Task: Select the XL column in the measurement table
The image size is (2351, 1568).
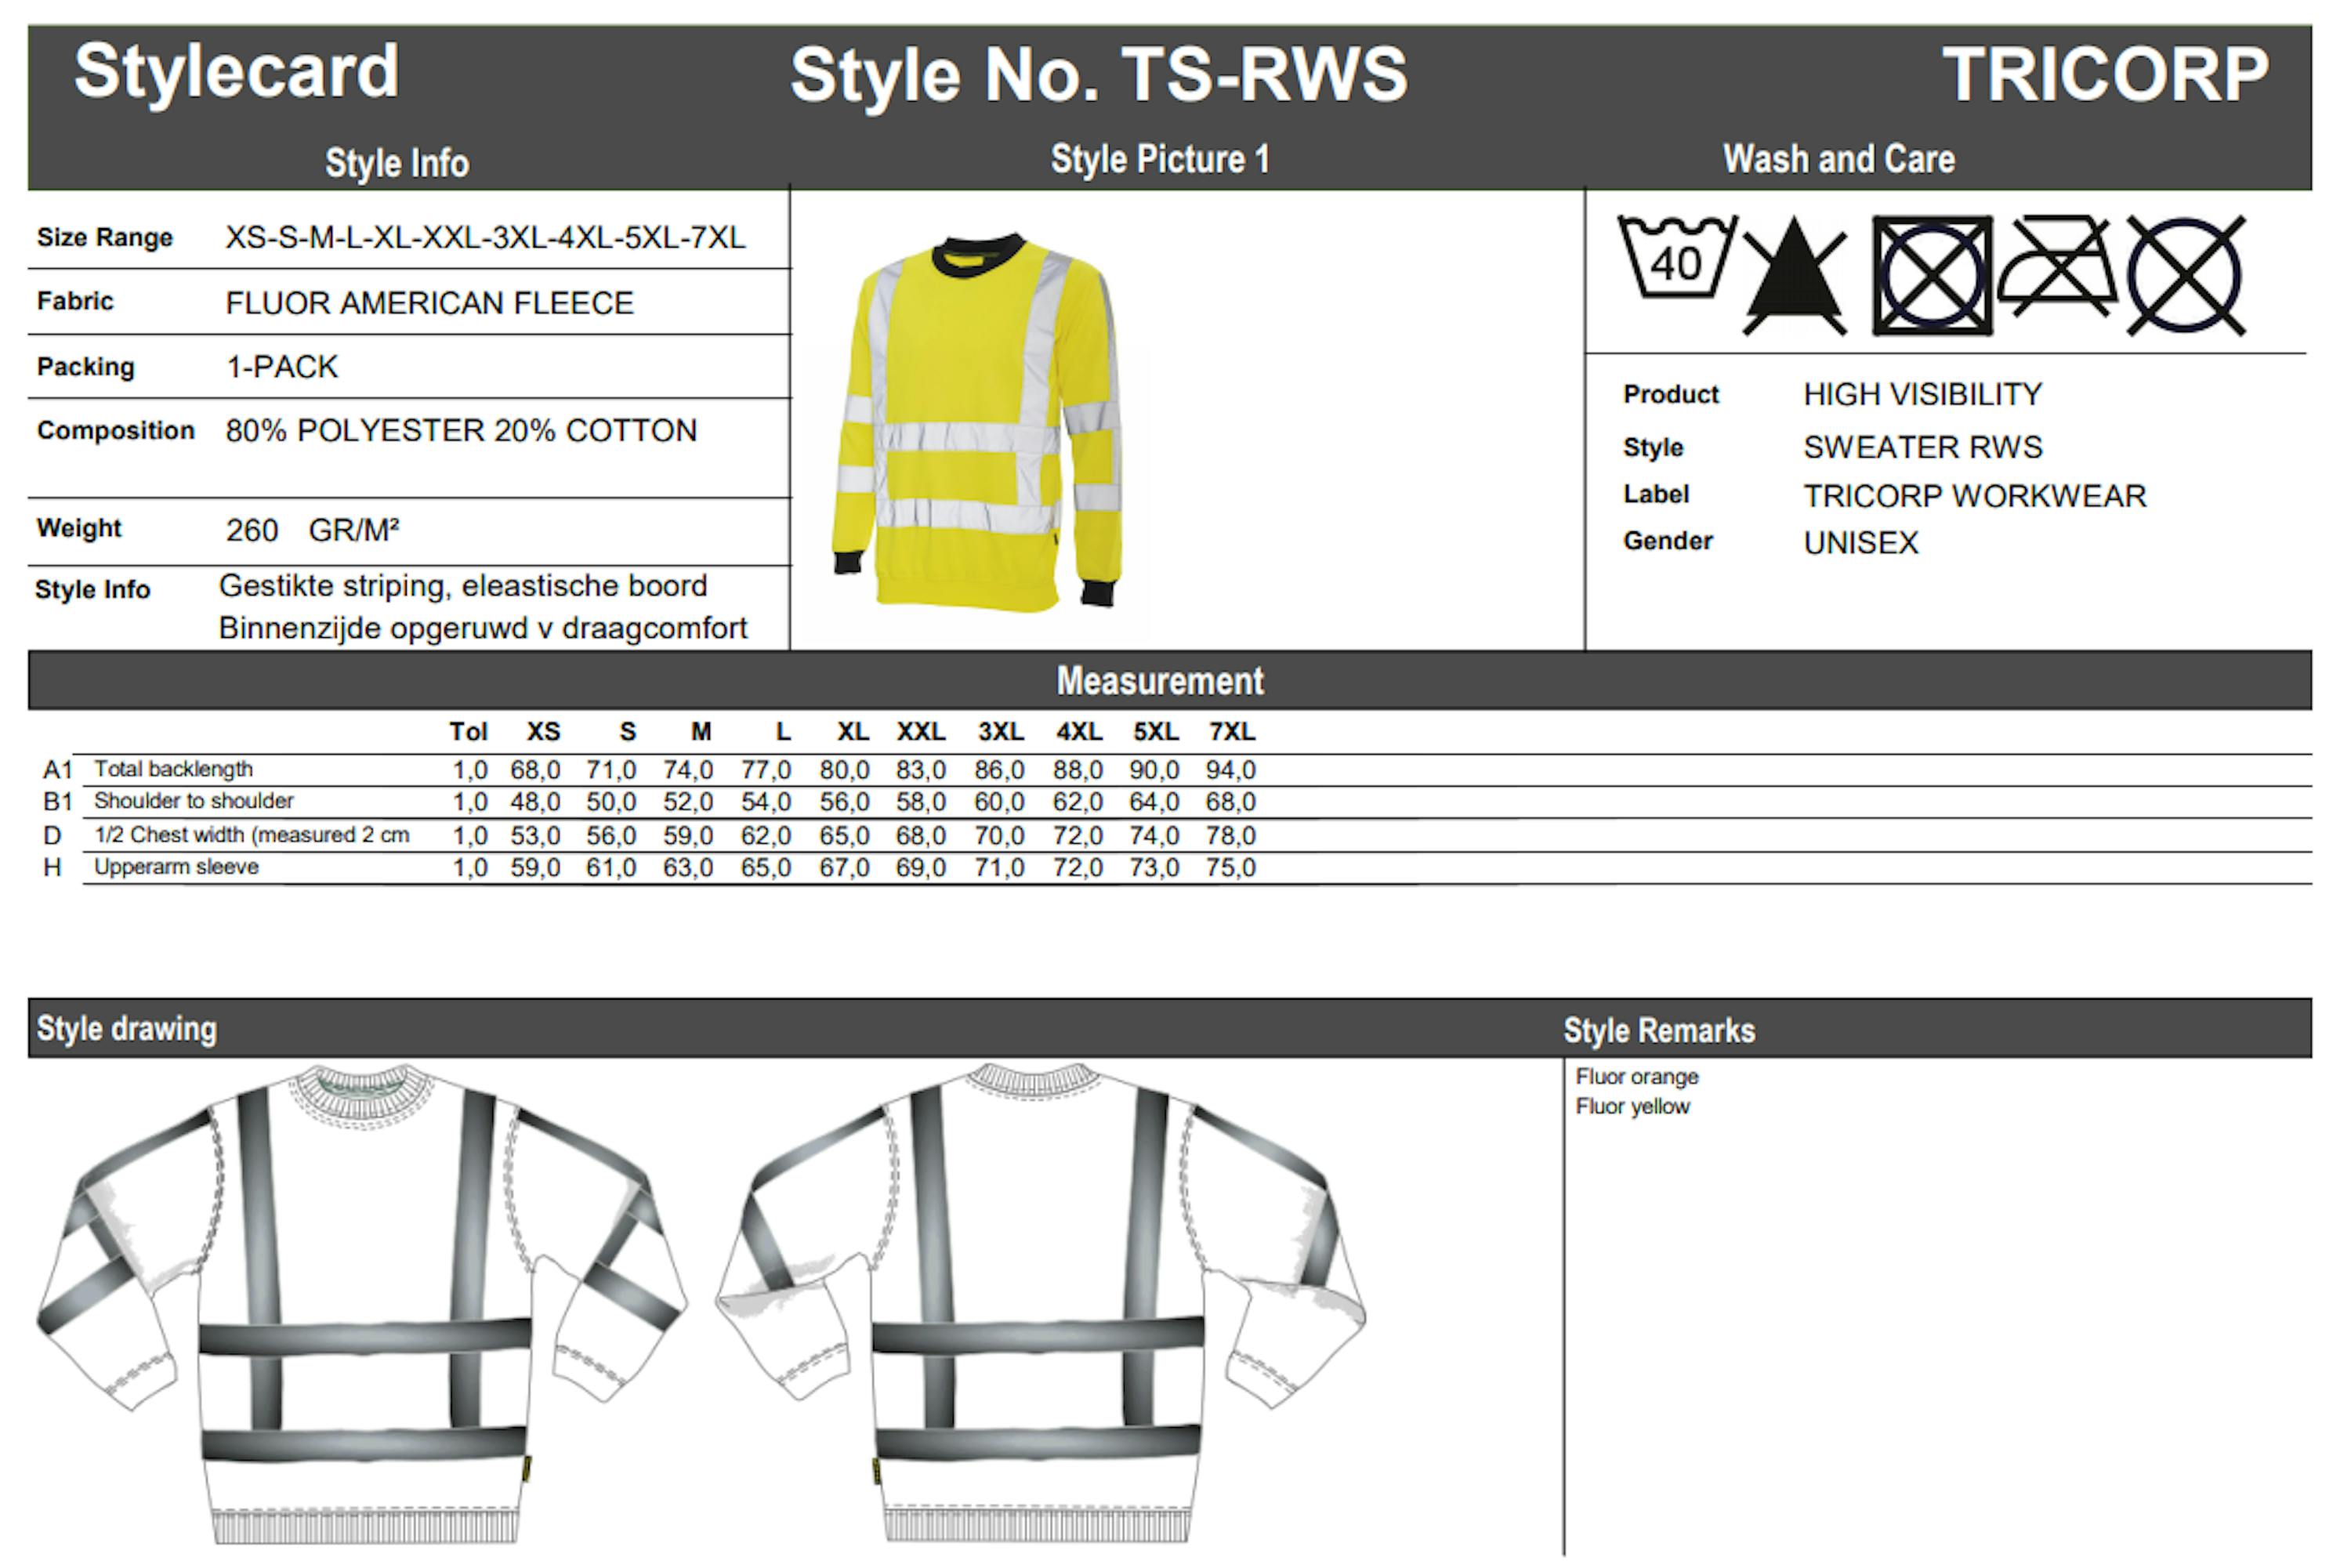Action: [851, 732]
